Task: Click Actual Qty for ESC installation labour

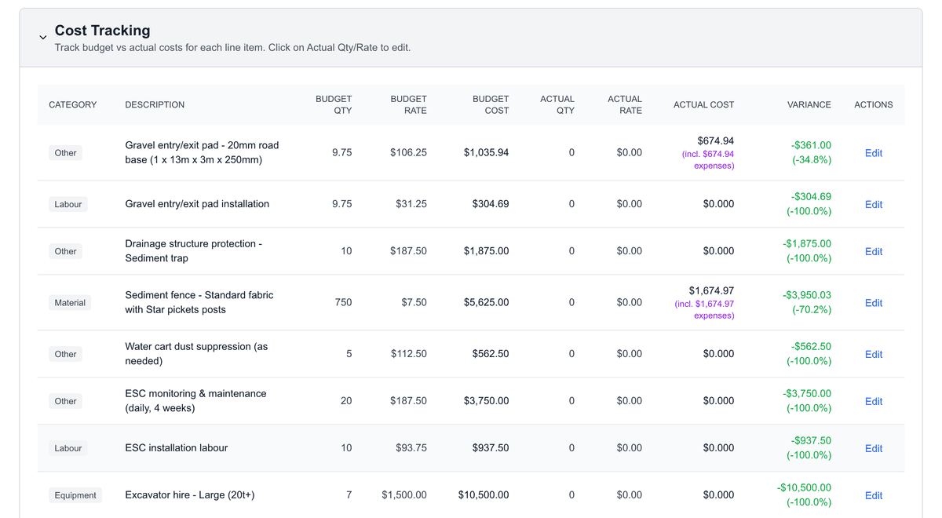Action: [x=571, y=448]
